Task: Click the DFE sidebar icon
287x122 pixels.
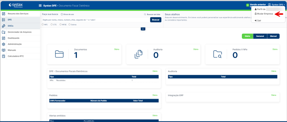Action: 3,20
